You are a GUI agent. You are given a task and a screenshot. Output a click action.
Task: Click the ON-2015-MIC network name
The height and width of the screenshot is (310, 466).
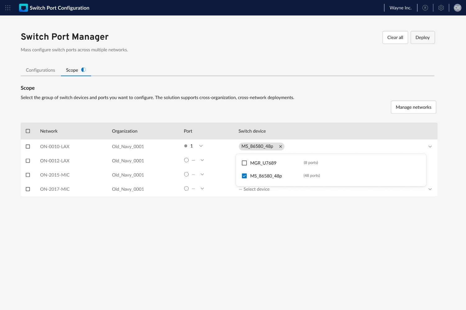(x=55, y=175)
